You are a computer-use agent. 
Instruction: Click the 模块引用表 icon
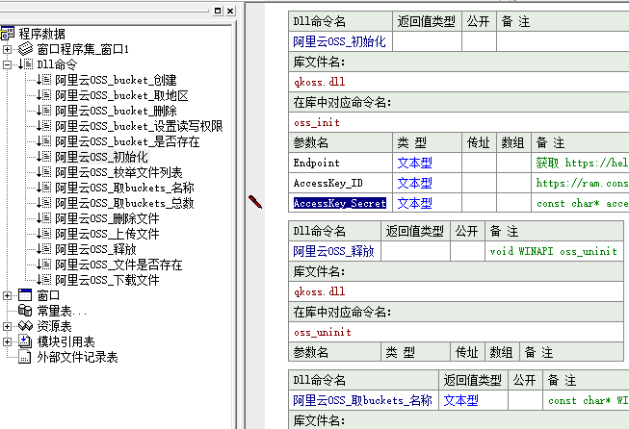pyautogui.click(x=25, y=341)
